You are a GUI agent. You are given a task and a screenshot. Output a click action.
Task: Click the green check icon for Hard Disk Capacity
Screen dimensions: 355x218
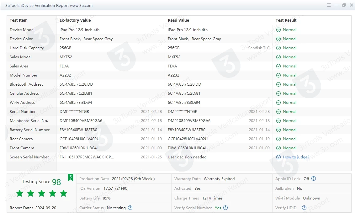[x=278, y=48]
